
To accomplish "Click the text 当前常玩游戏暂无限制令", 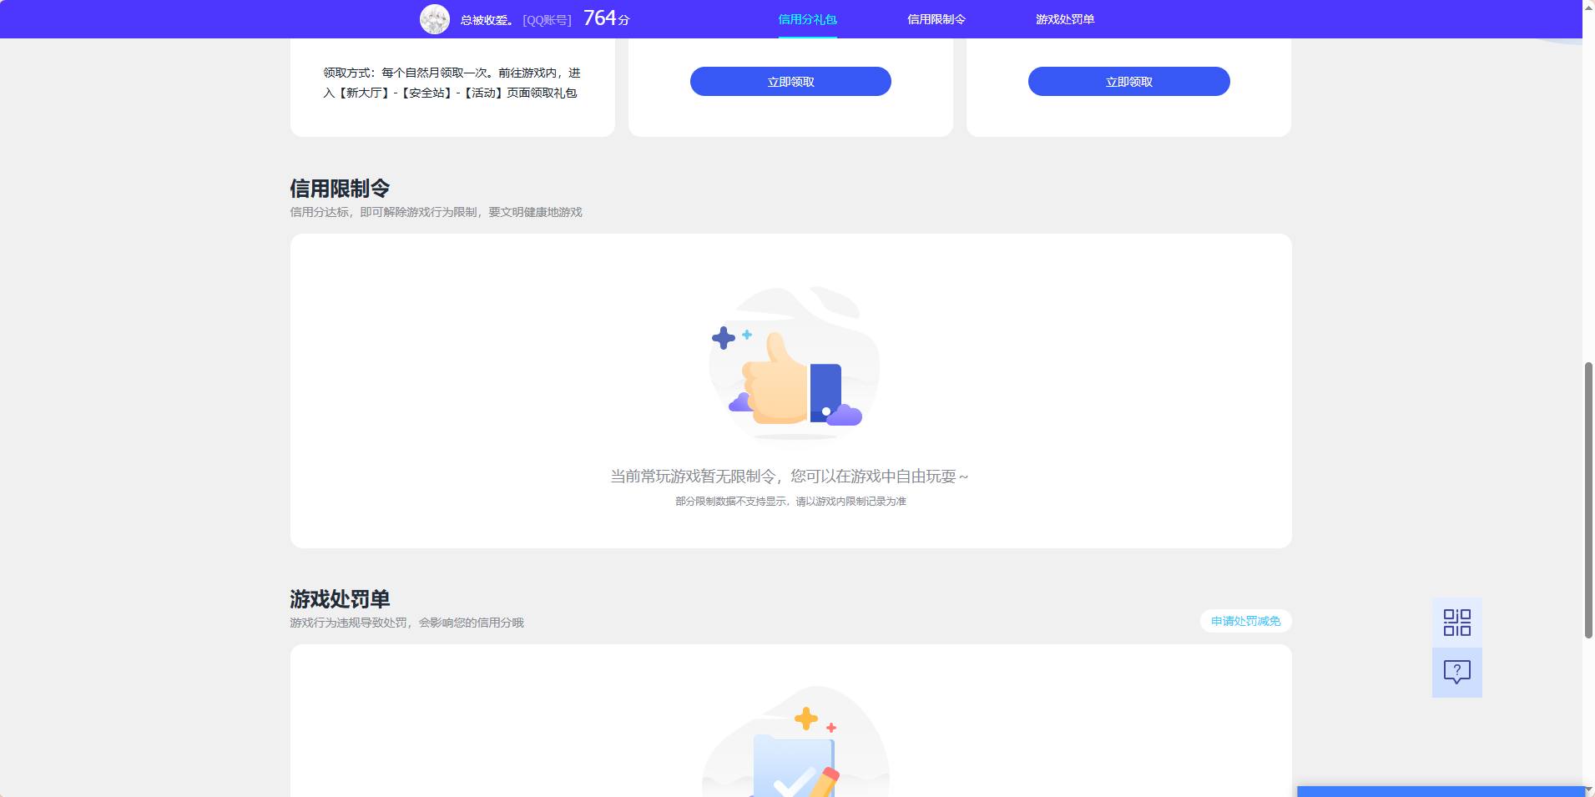I will point(693,477).
